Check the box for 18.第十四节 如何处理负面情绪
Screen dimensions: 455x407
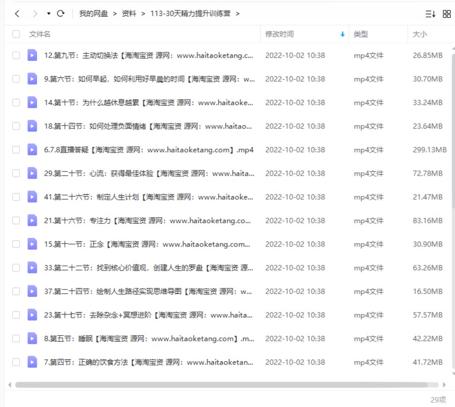16,126
